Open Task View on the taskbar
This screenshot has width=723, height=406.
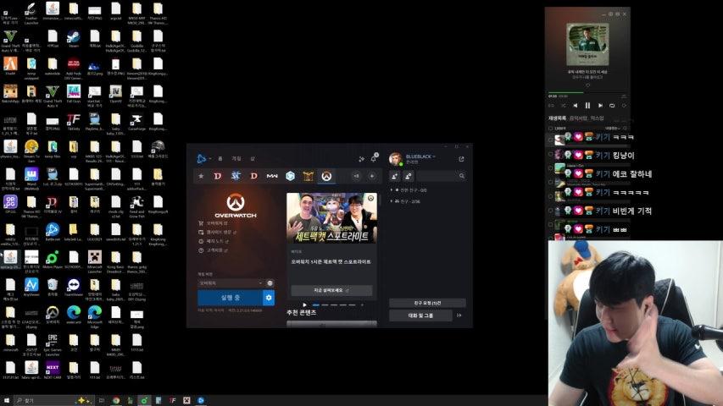[x=102, y=400]
